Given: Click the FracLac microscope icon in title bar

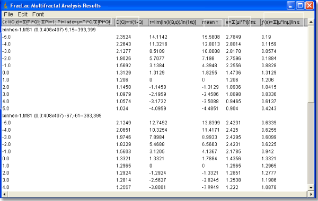Looking at the screenshot, I should pyautogui.click(x=6, y=5).
